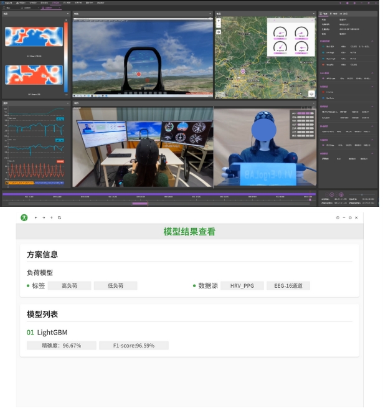Viewport: 383px width, 418px height.
Task: Go back in the model results window
Action: tap(35, 217)
